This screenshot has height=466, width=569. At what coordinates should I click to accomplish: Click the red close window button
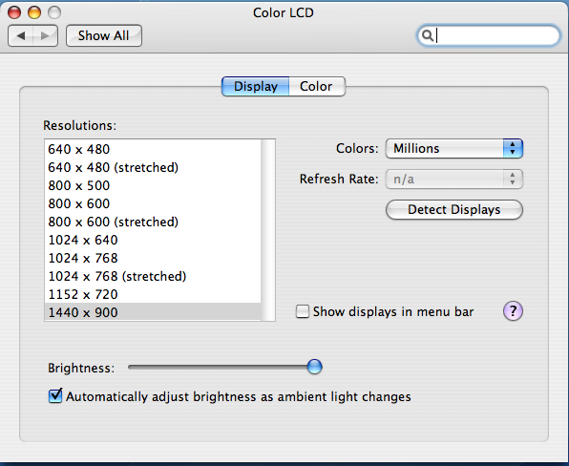14,12
